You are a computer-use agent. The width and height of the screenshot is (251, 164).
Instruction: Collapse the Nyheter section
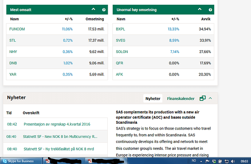pos(210,98)
